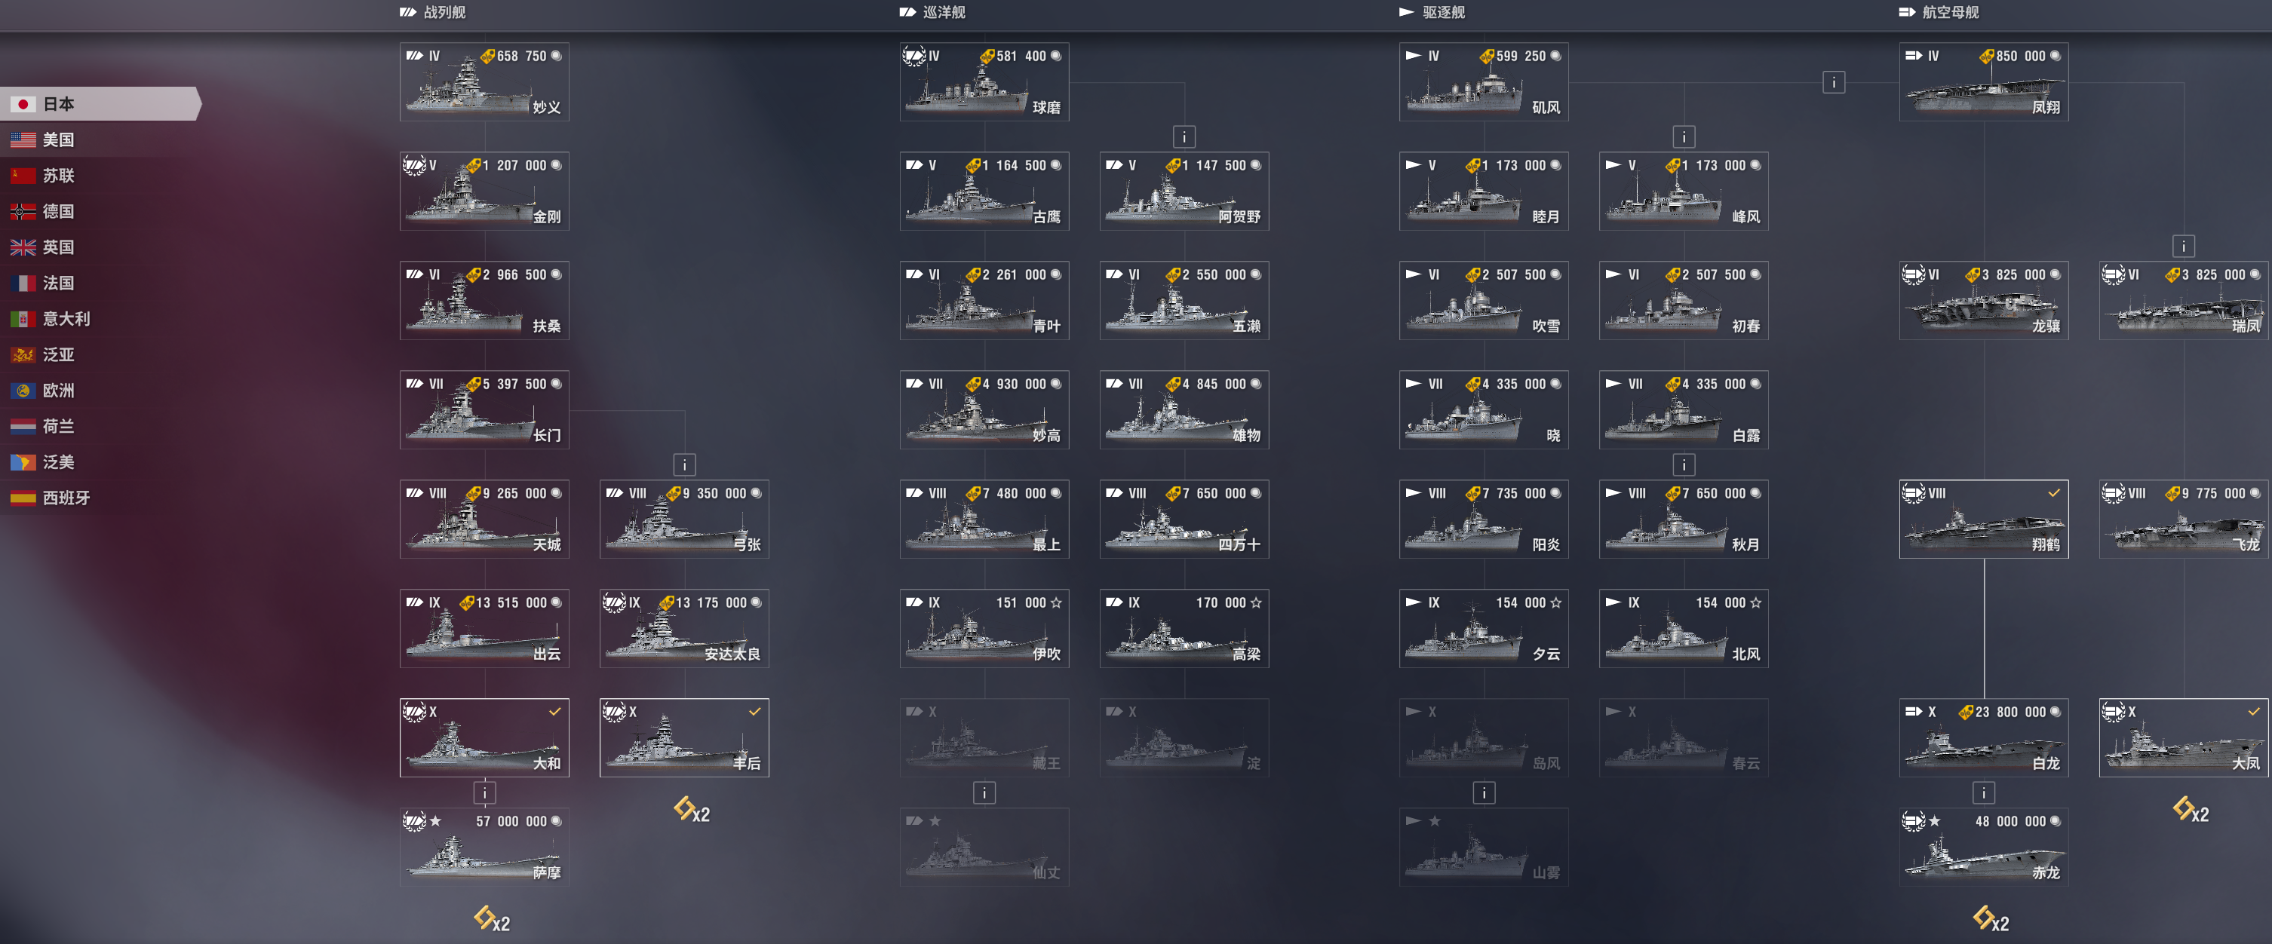Open the tier VI carrier 龙骧
Screen dimensions: 2272x944
pyautogui.click(x=1984, y=301)
